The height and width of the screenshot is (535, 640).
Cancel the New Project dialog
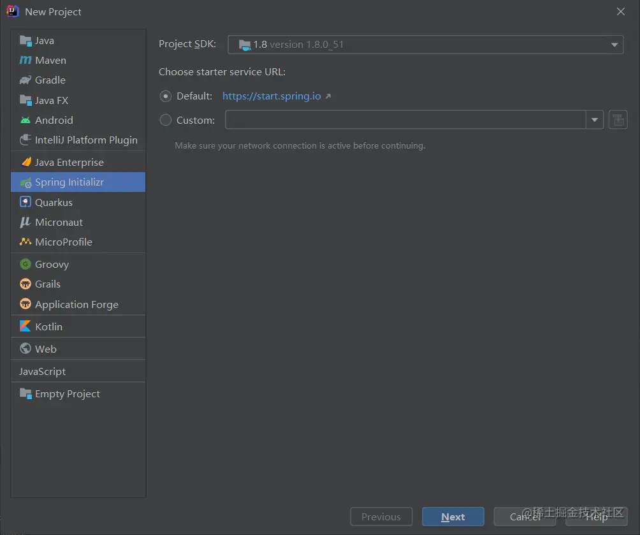(x=525, y=517)
